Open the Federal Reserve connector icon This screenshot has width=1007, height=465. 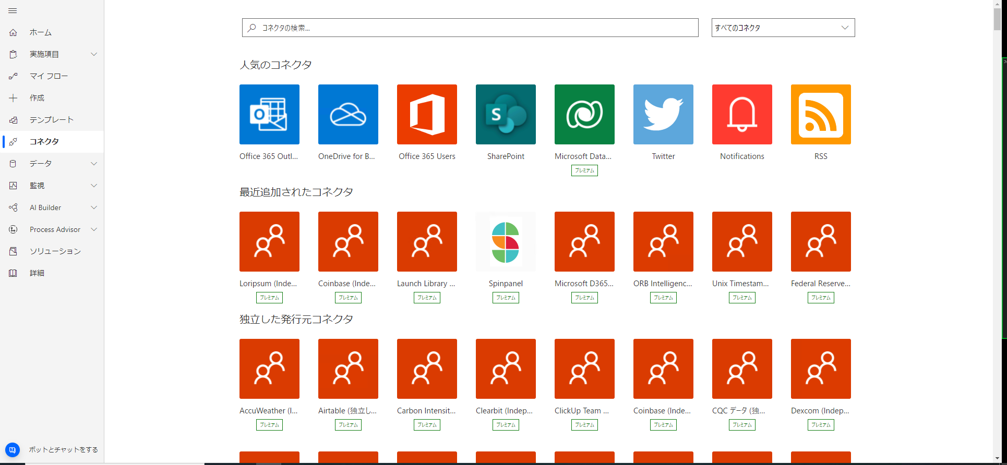click(x=821, y=241)
